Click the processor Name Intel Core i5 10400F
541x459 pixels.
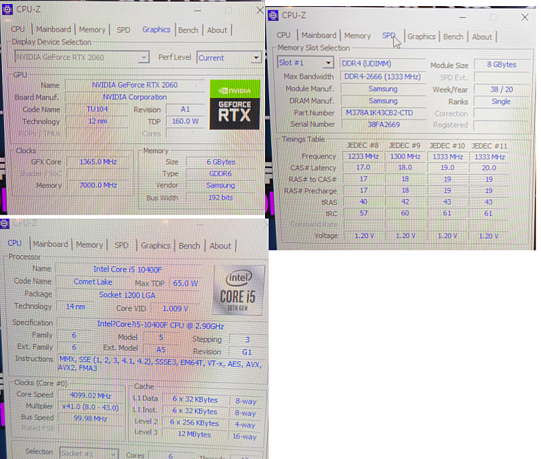[x=128, y=269]
